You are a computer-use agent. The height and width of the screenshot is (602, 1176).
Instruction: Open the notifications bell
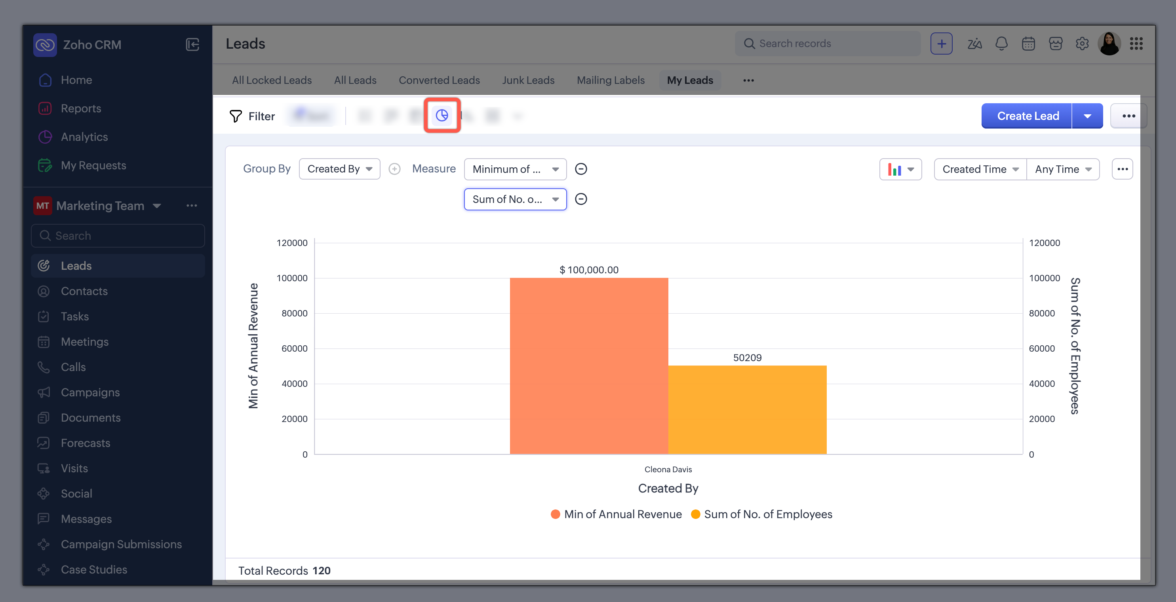click(1001, 44)
